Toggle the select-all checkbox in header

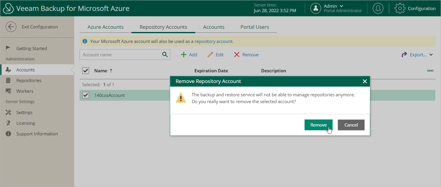point(85,71)
